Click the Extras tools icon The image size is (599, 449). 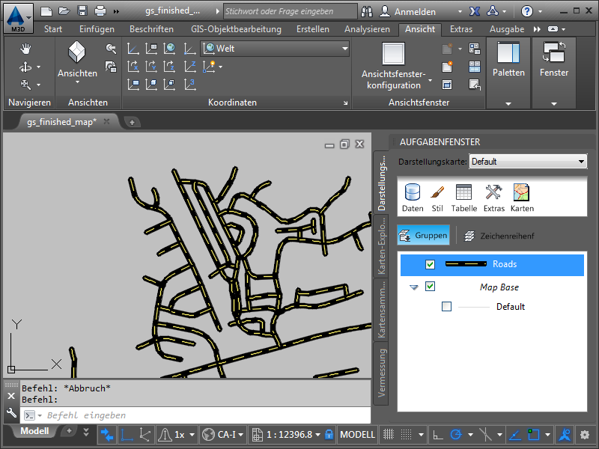click(493, 198)
